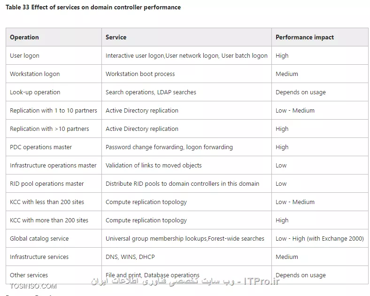Select 'KCC with less than 200 sites'
370x296 pixels.
tap(47, 202)
